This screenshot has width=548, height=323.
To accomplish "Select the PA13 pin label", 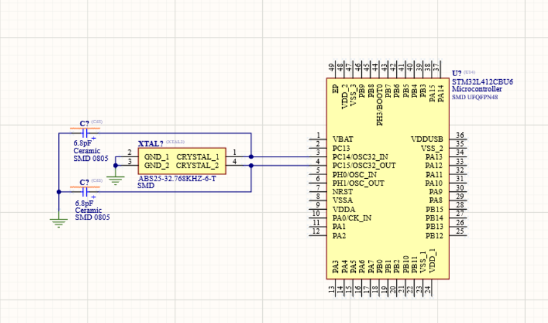I will point(434,157).
